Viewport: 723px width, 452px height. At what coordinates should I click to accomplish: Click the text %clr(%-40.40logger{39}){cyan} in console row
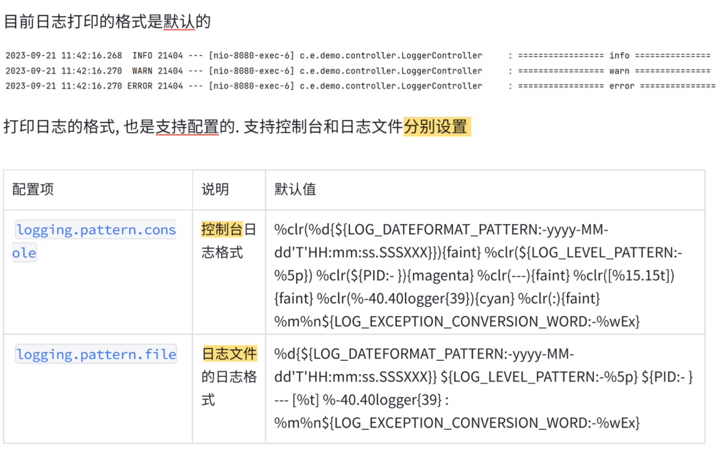point(416,298)
